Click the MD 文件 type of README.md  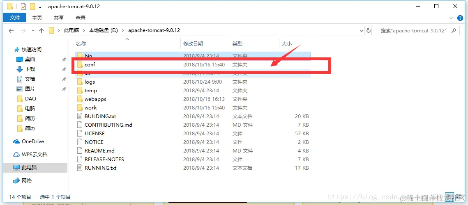tap(242, 151)
